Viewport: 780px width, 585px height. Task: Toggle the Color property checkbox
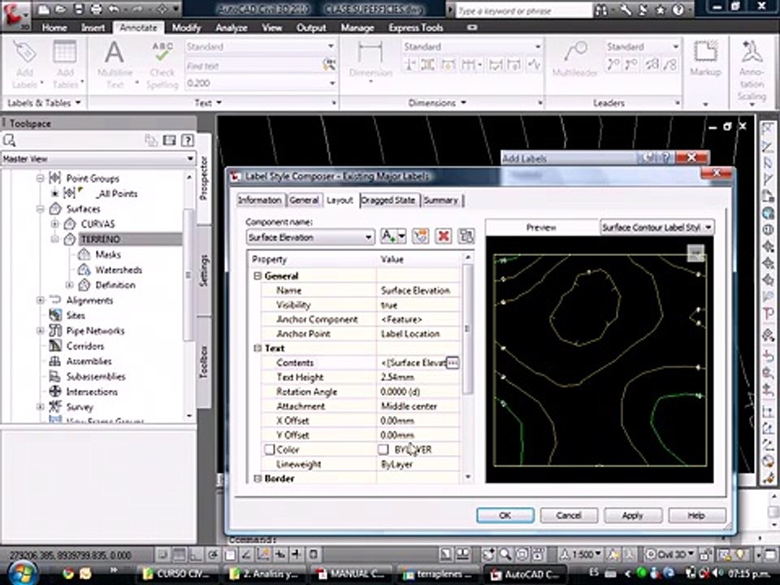point(269,449)
